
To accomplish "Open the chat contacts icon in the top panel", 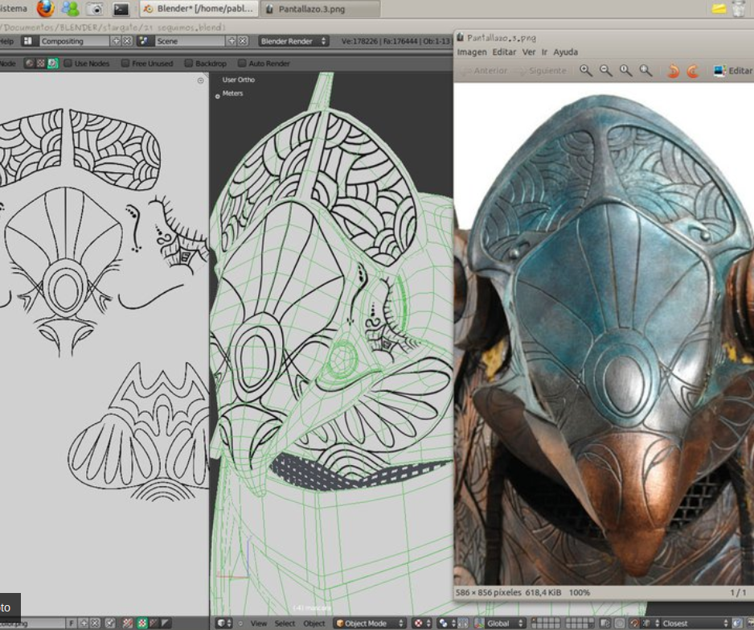I will tap(70, 9).
